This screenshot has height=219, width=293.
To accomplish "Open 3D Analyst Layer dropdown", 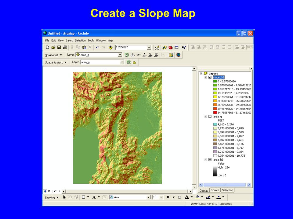I will 120,55.
